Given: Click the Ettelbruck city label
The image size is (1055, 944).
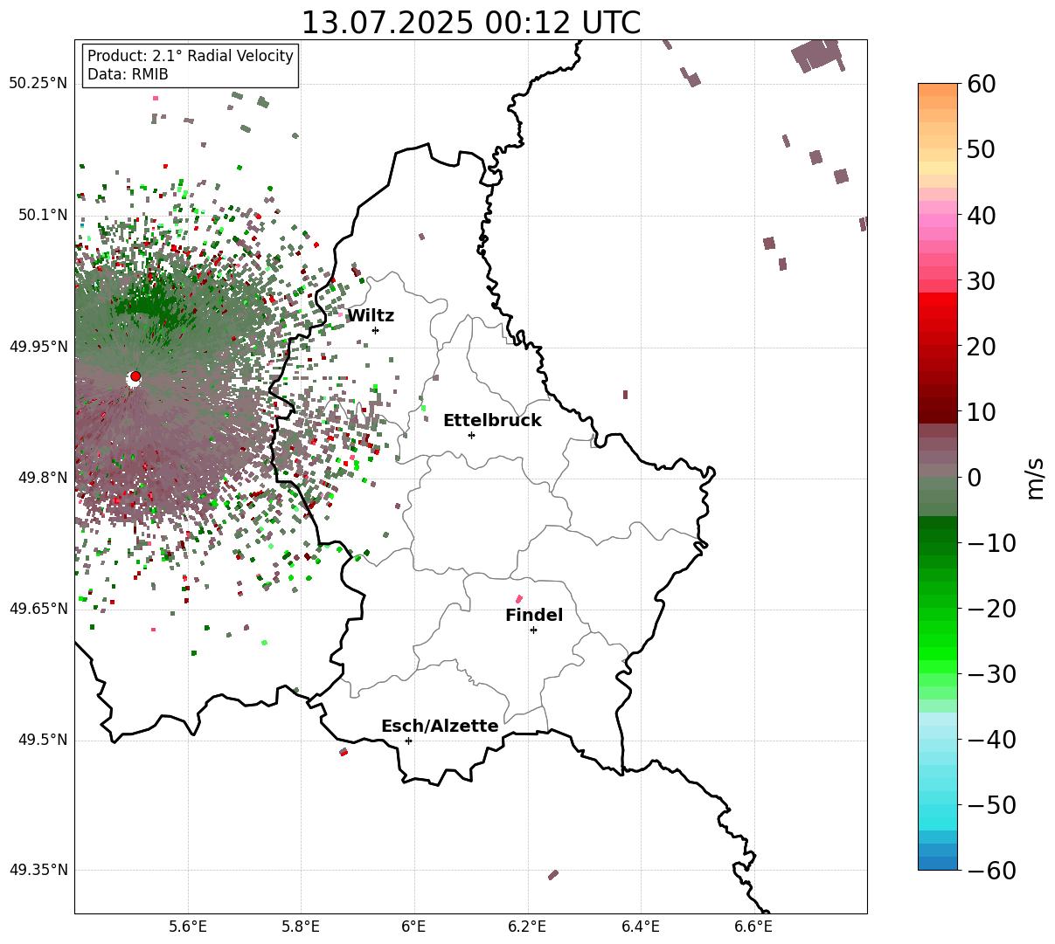Looking at the screenshot, I should point(492,421).
